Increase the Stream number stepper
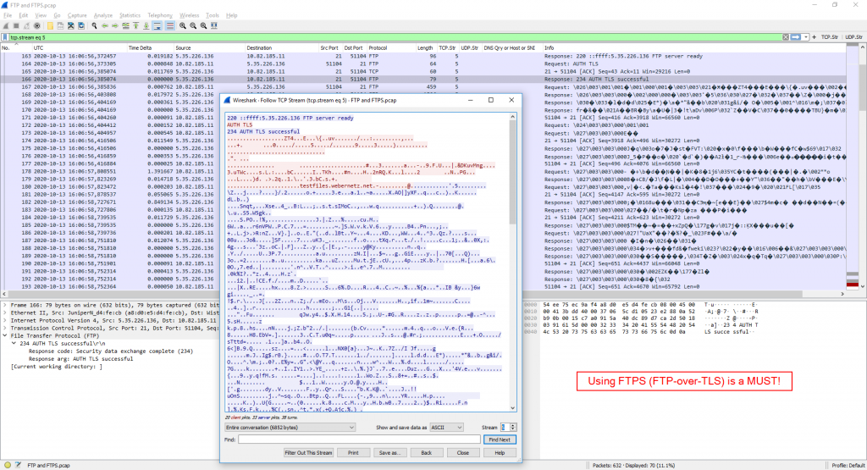 click(x=513, y=425)
